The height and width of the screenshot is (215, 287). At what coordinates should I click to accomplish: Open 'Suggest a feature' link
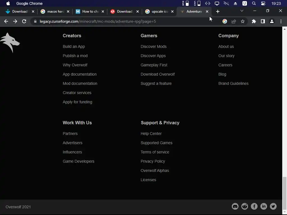click(x=156, y=83)
